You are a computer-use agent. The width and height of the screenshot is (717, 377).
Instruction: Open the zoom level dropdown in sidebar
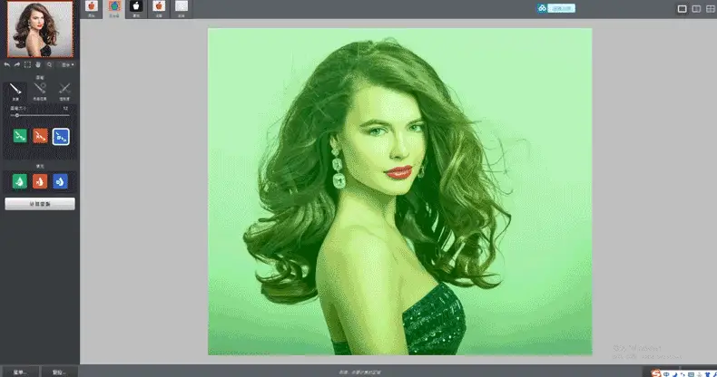pyautogui.click(x=68, y=65)
